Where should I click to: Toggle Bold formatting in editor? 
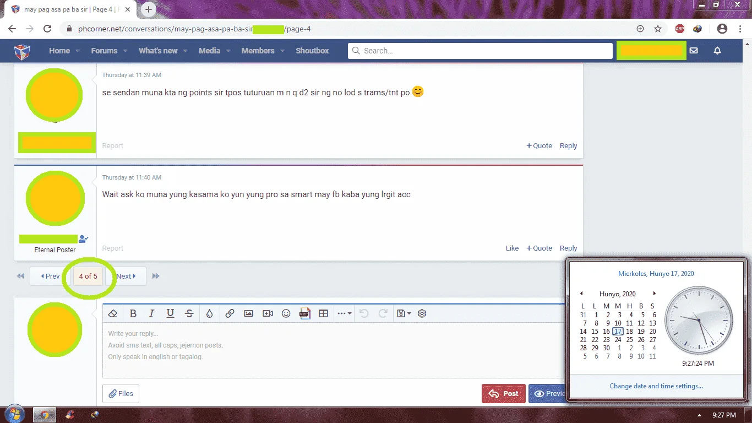(133, 313)
